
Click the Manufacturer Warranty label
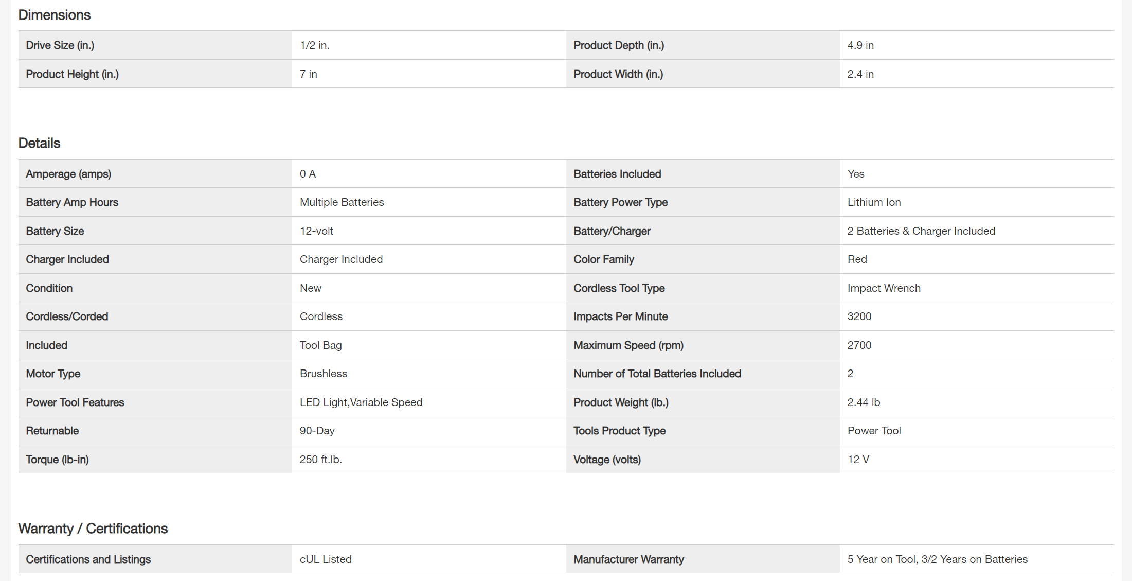pos(628,559)
